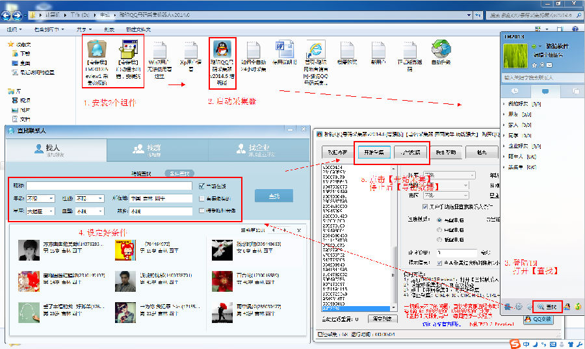Open Desktop in Explorer sidebar
585x349 pixels.
point(21,63)
